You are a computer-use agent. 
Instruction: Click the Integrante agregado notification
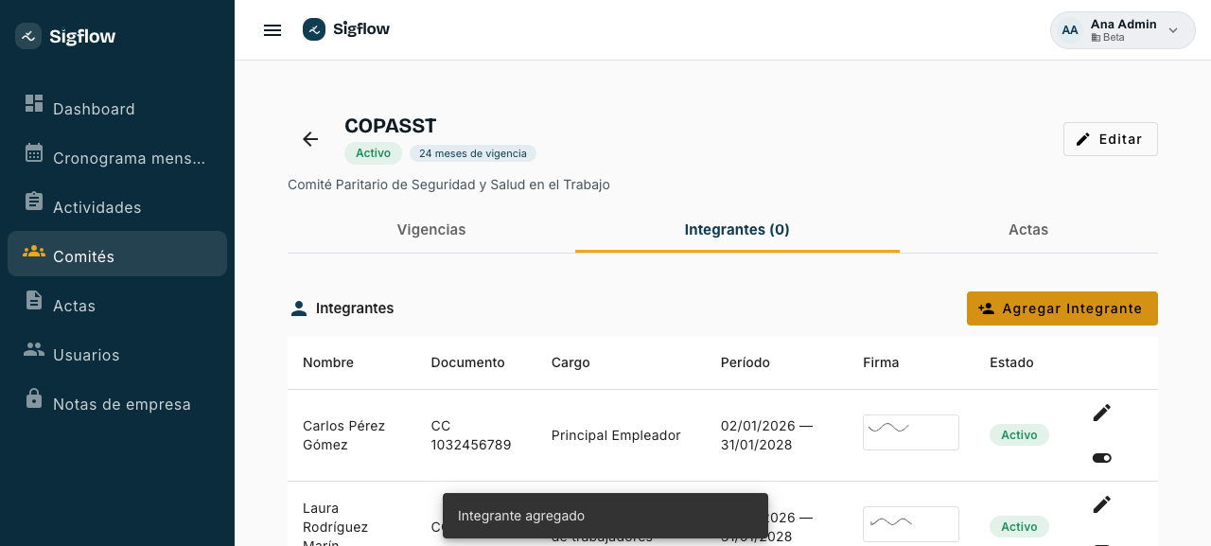(x=605, y=516)
